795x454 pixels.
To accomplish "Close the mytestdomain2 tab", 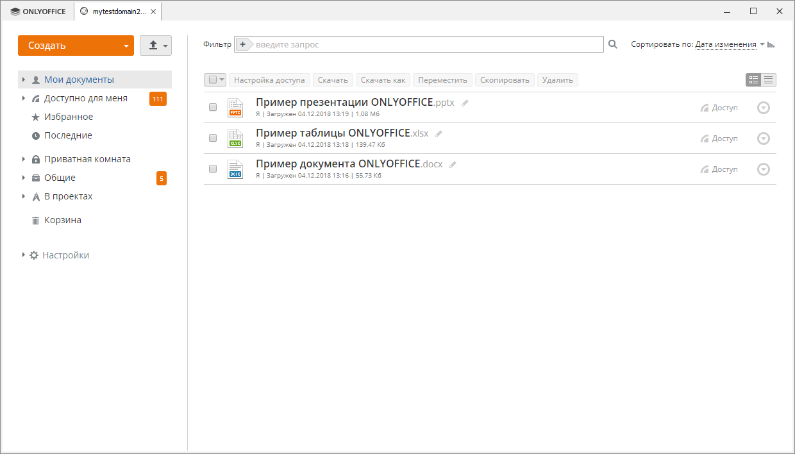I will point(153,11).
